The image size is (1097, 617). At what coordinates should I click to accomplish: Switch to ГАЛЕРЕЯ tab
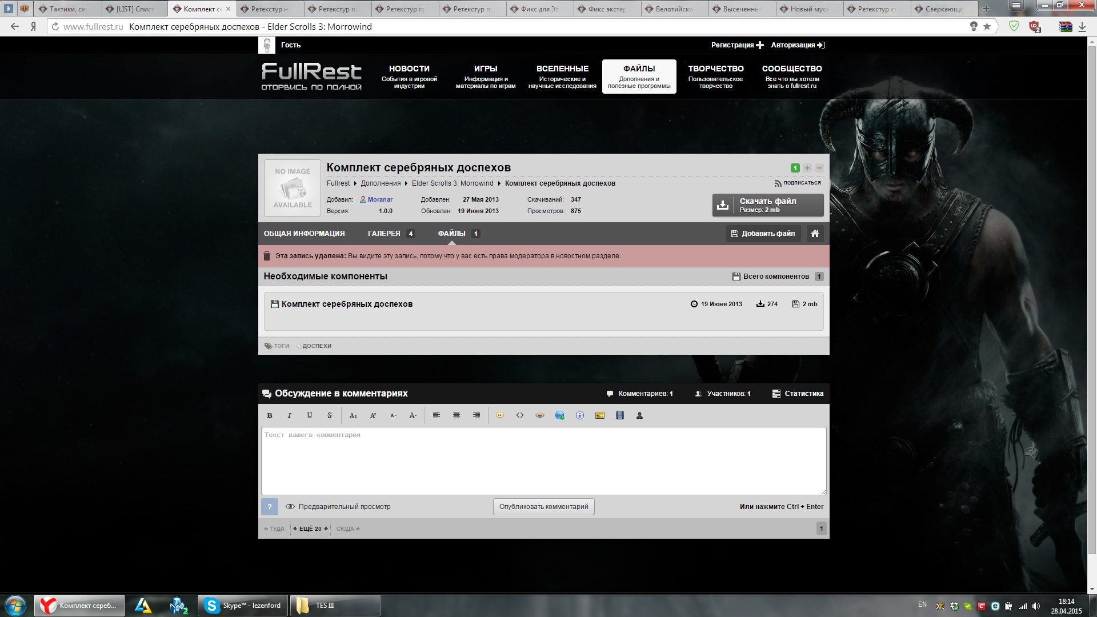(x=391, y=234)
